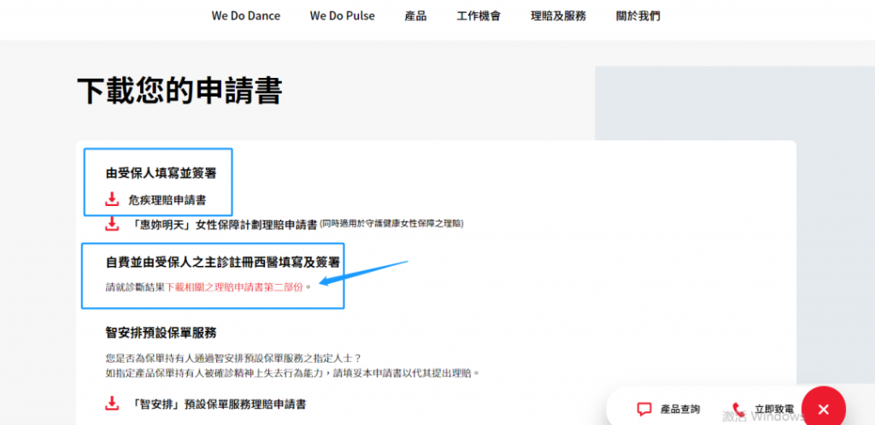The width and height of the screenshot is (875, 425).
Task: Click the heading 由受保人填寫並簽署
Action: [161, 173]
